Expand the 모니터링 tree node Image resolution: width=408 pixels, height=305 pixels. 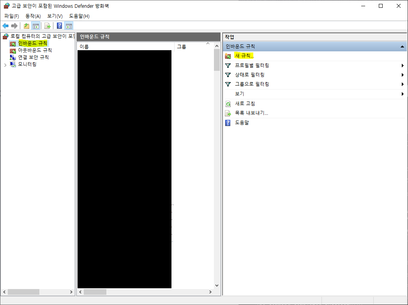click(x=5, y=65)
